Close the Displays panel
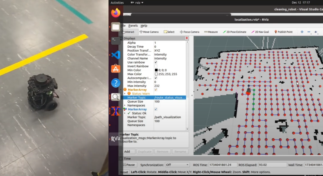The height and width of the screenshot is (176, 323). click(187, 38)
